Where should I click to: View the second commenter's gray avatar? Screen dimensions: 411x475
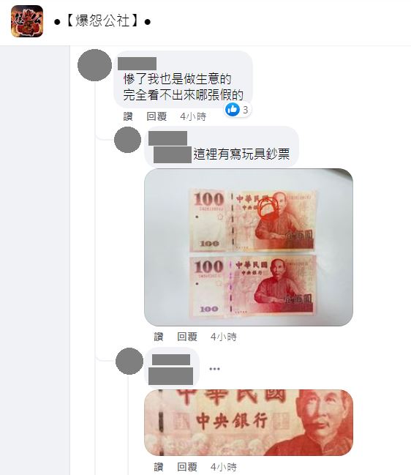(127, 140)
